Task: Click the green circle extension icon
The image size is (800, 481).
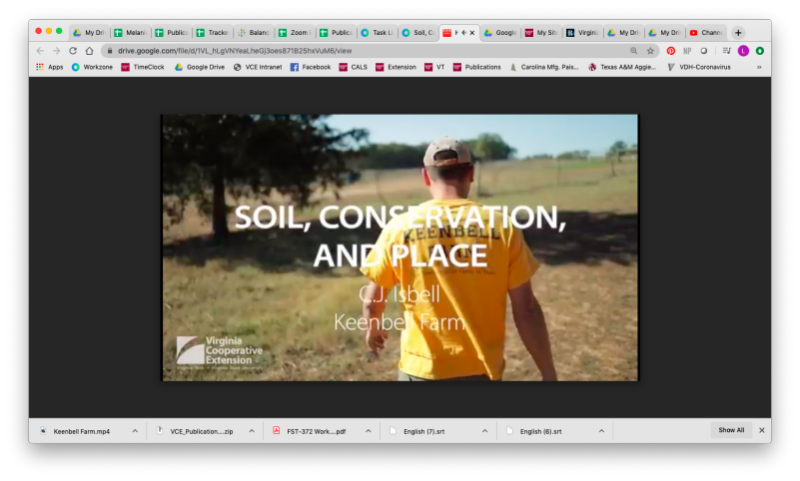Action: click(x=760, y=51)
